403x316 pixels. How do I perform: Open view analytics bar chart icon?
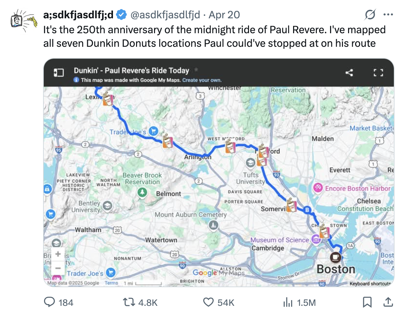coord(288,302)
